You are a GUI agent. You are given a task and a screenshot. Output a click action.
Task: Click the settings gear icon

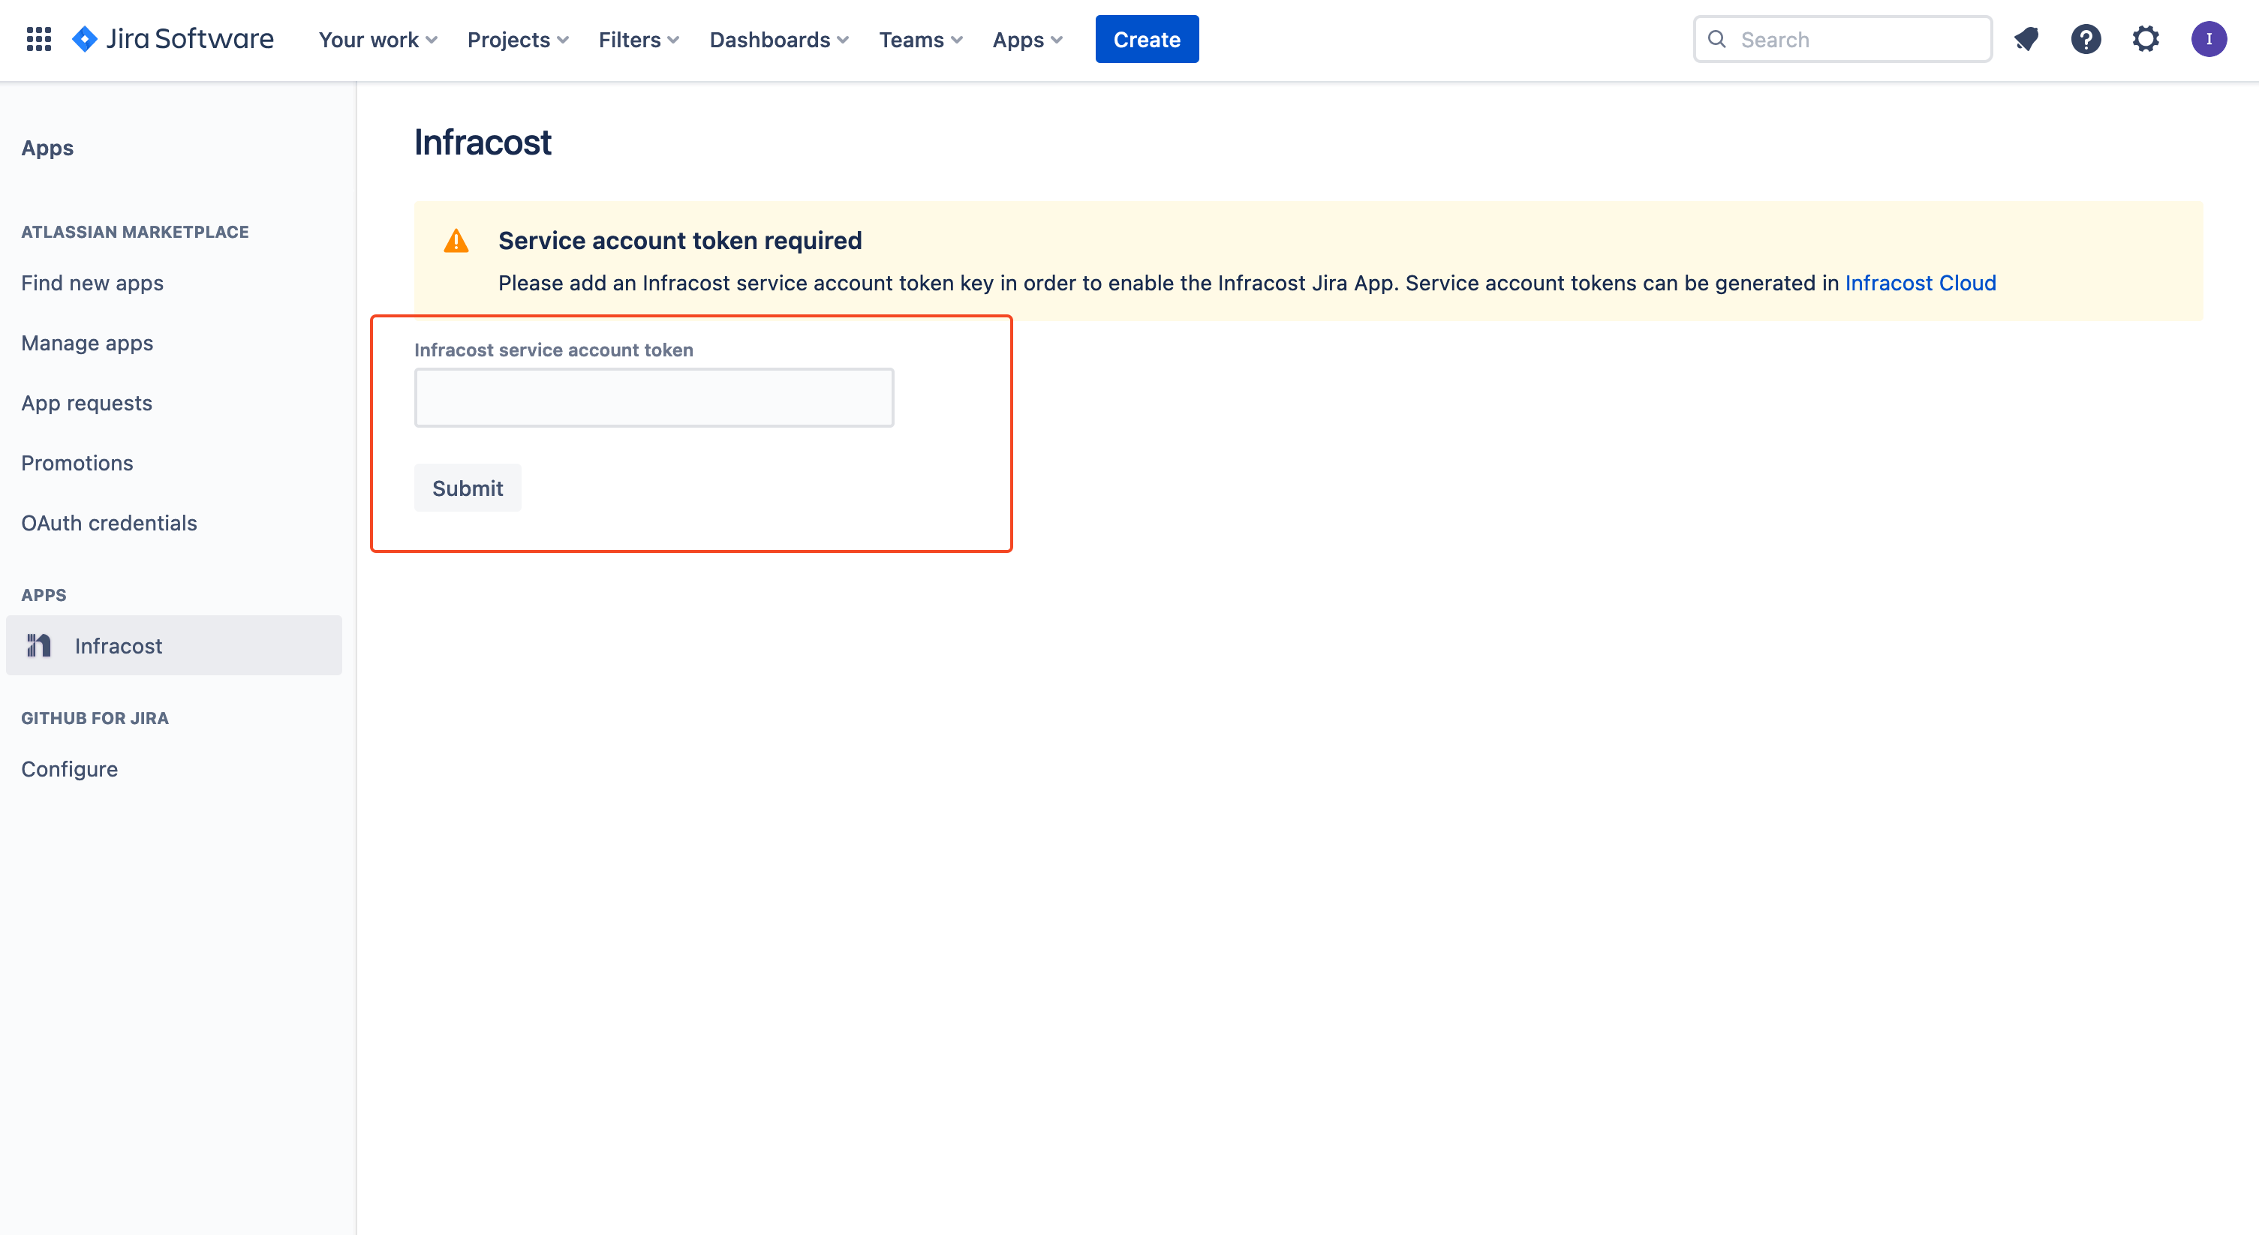click(2145, 40)
